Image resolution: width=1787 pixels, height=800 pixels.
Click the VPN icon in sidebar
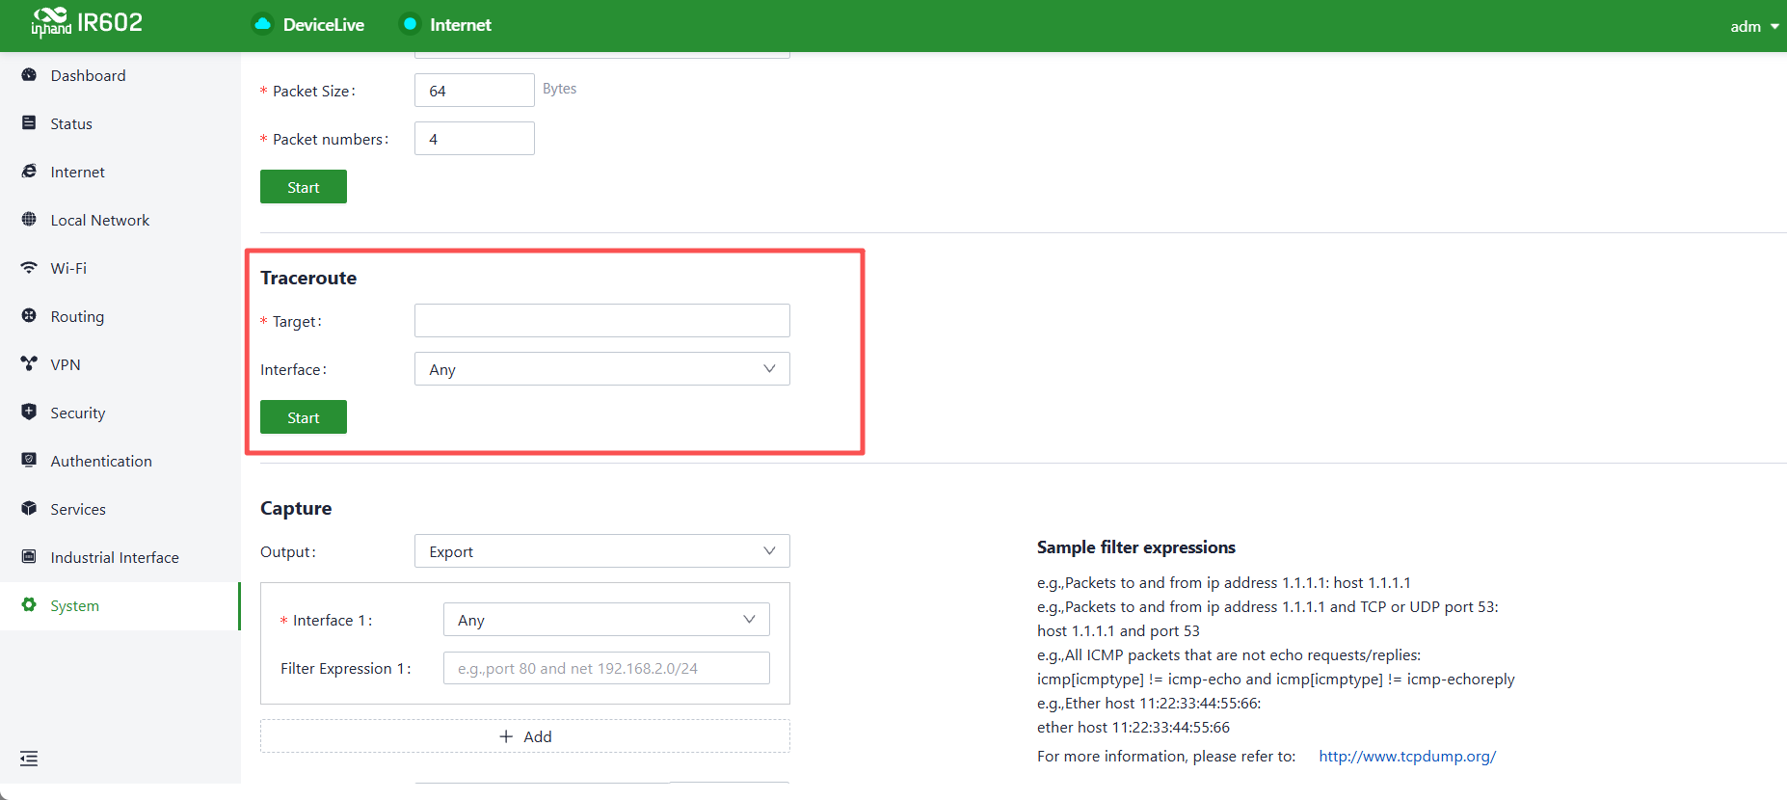click(x=29, y=364)
